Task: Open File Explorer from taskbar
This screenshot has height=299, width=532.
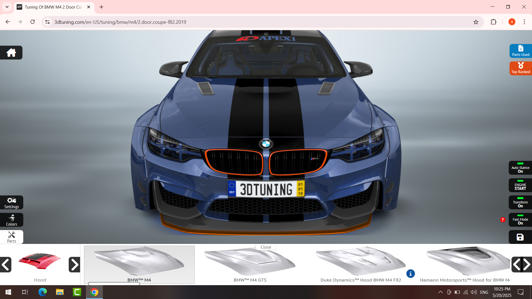Action: [x=60, y=292]
